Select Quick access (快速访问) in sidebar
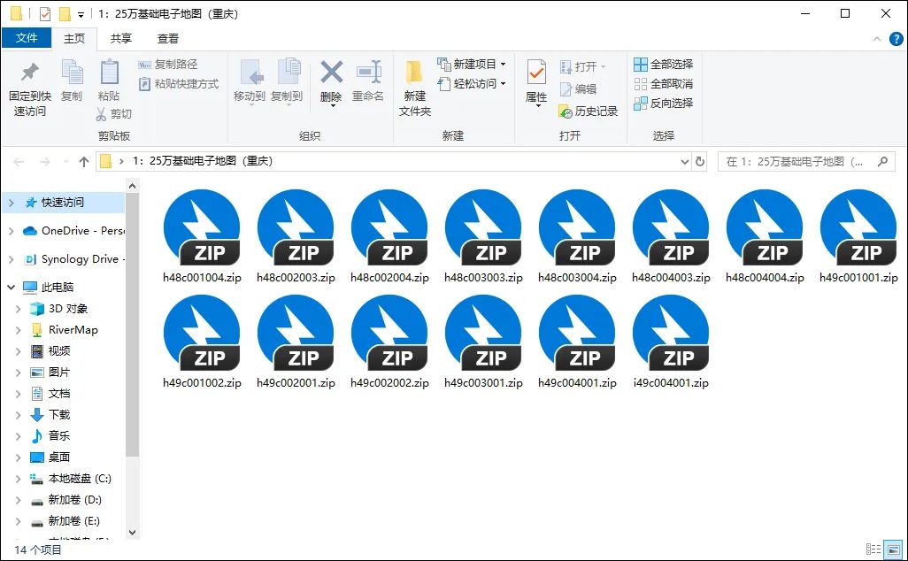The image size is (908, 561). [x=63, y=203]
